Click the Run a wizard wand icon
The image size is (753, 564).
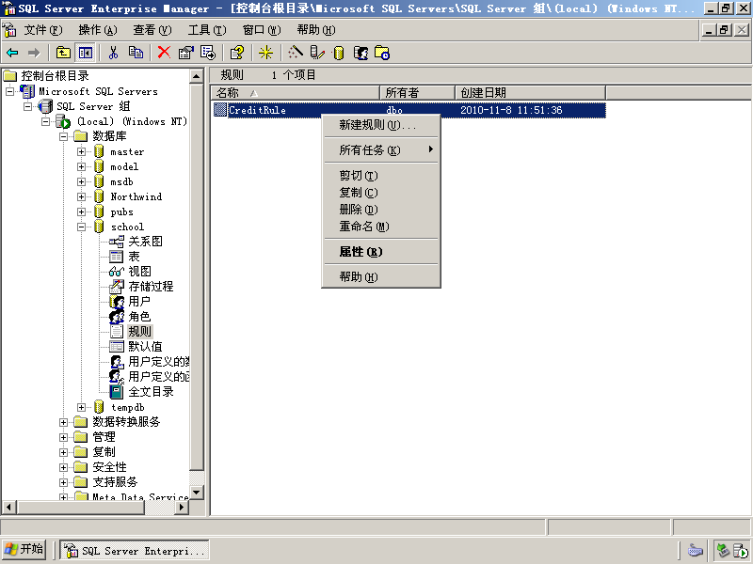[x=296, y=53]
